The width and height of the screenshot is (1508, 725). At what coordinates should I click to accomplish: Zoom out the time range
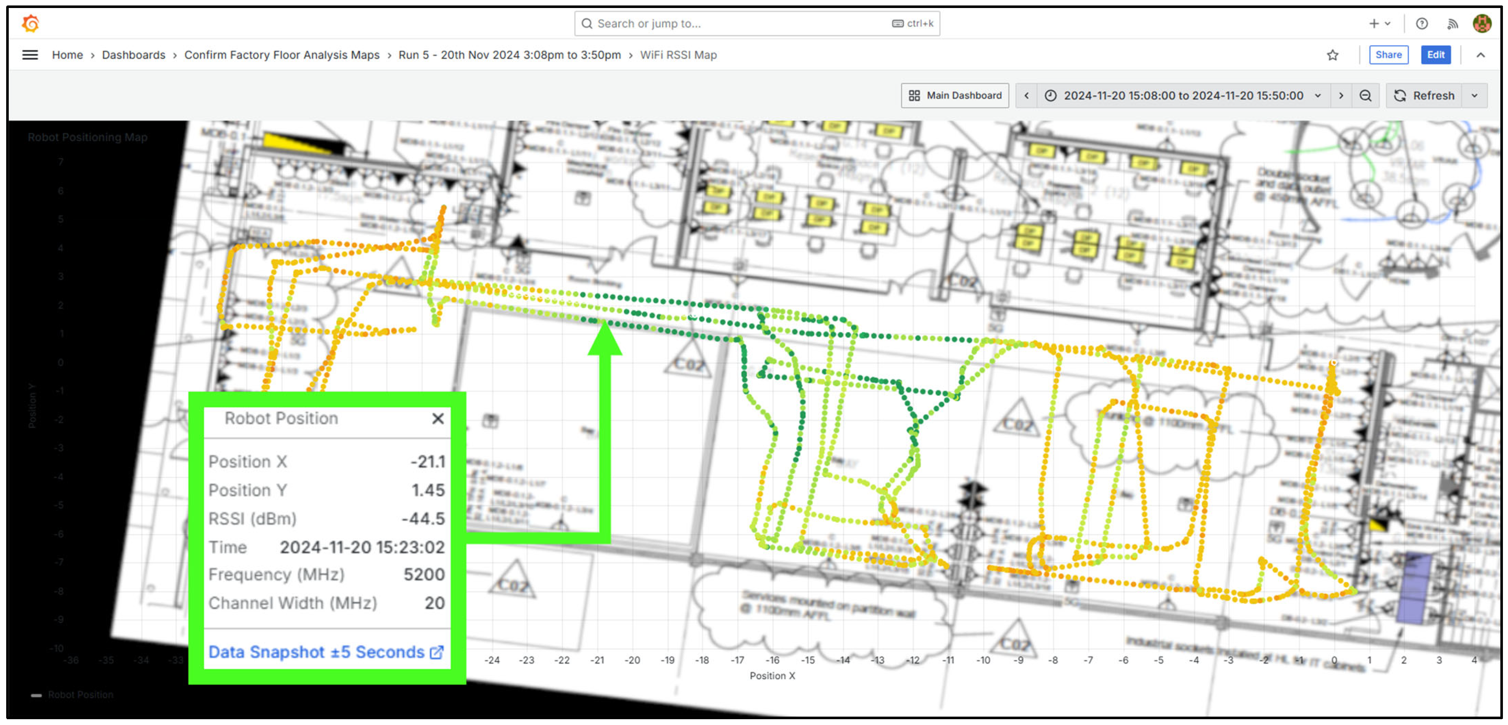pos(1365,95)
